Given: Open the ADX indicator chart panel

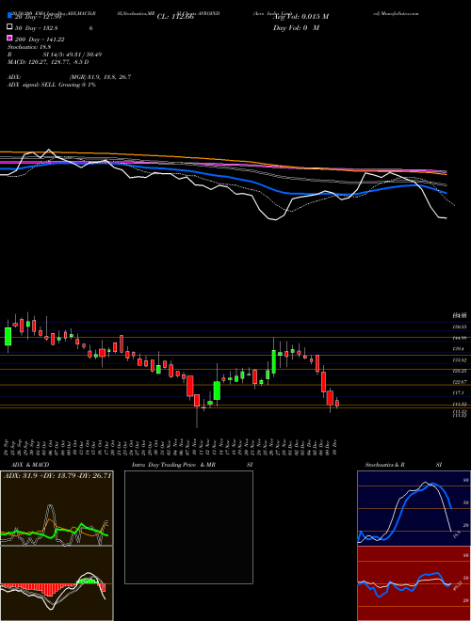Looking at the screenshot, I should (57, 508).
